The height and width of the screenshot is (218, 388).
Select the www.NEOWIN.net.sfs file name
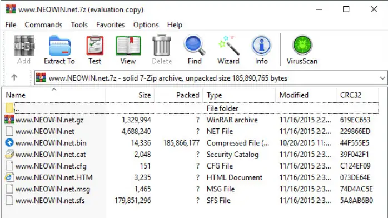coord(50,200)
